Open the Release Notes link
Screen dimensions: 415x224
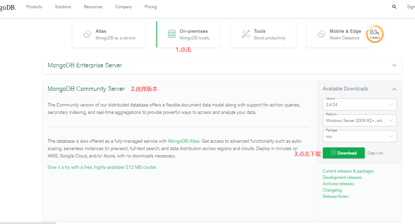tap(335, 197)
